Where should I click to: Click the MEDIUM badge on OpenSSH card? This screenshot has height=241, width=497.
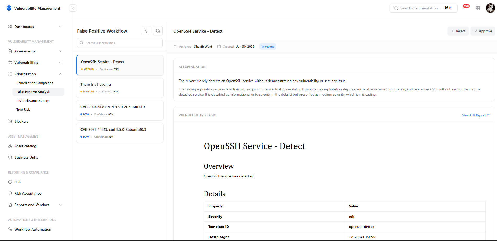[x=88, y=69]
